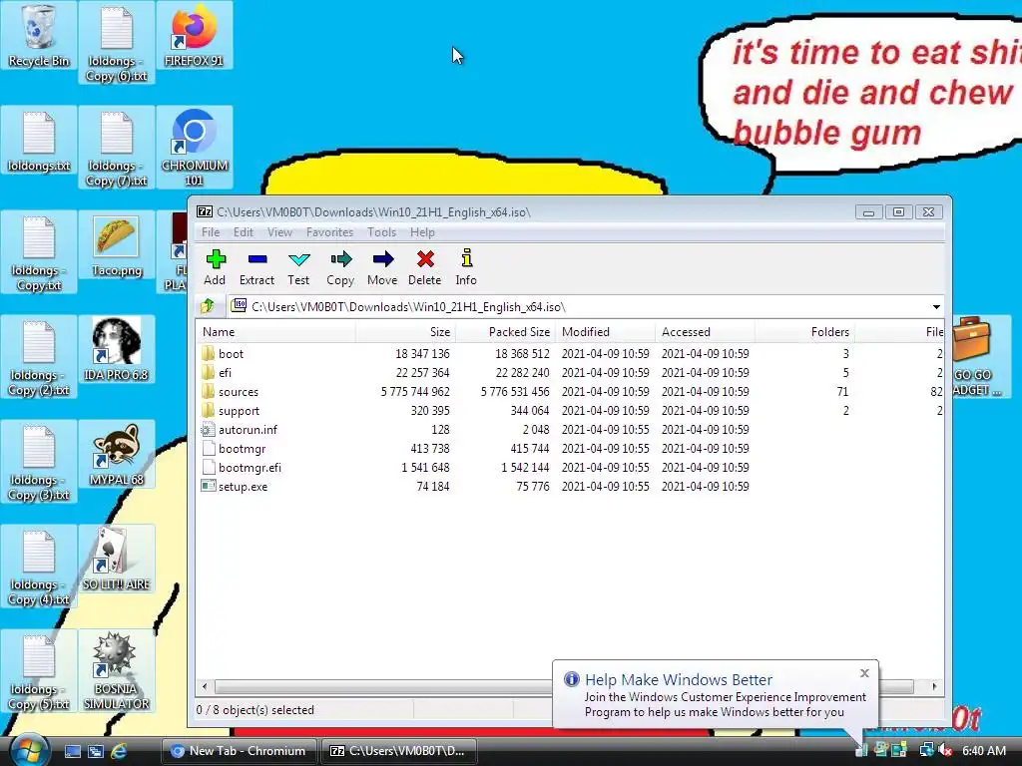Select Taco.png desktop file
Image resolution: width=1022 pixels, height=766 pixels.
coord(116,246)
